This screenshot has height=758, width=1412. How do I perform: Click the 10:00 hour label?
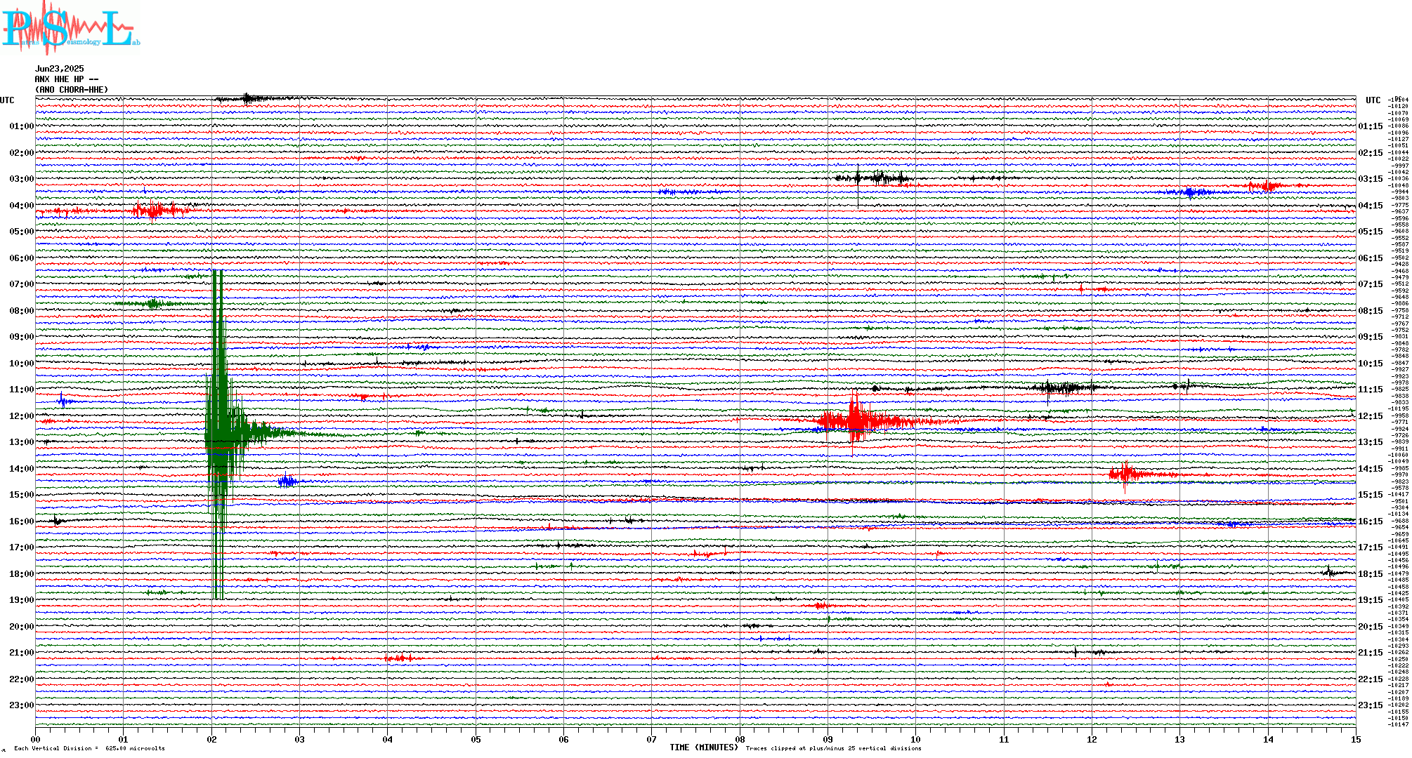(22, 364)
